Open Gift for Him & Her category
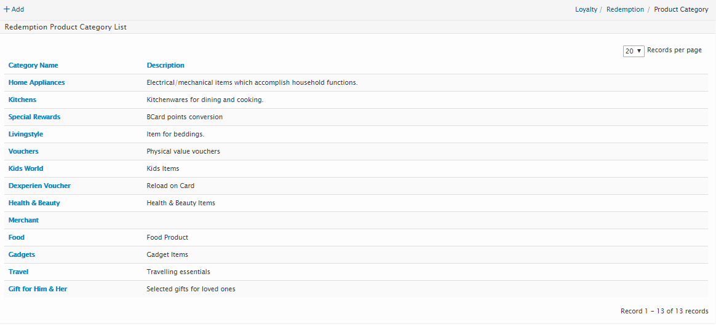This screenshot has width=716, height=330. tap(38, 289)
